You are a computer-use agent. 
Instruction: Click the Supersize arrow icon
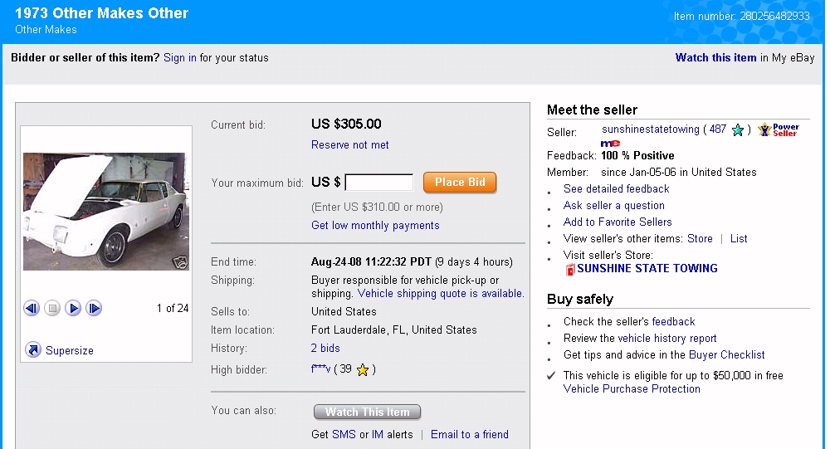pyautogui.click(x=33, y=350)
